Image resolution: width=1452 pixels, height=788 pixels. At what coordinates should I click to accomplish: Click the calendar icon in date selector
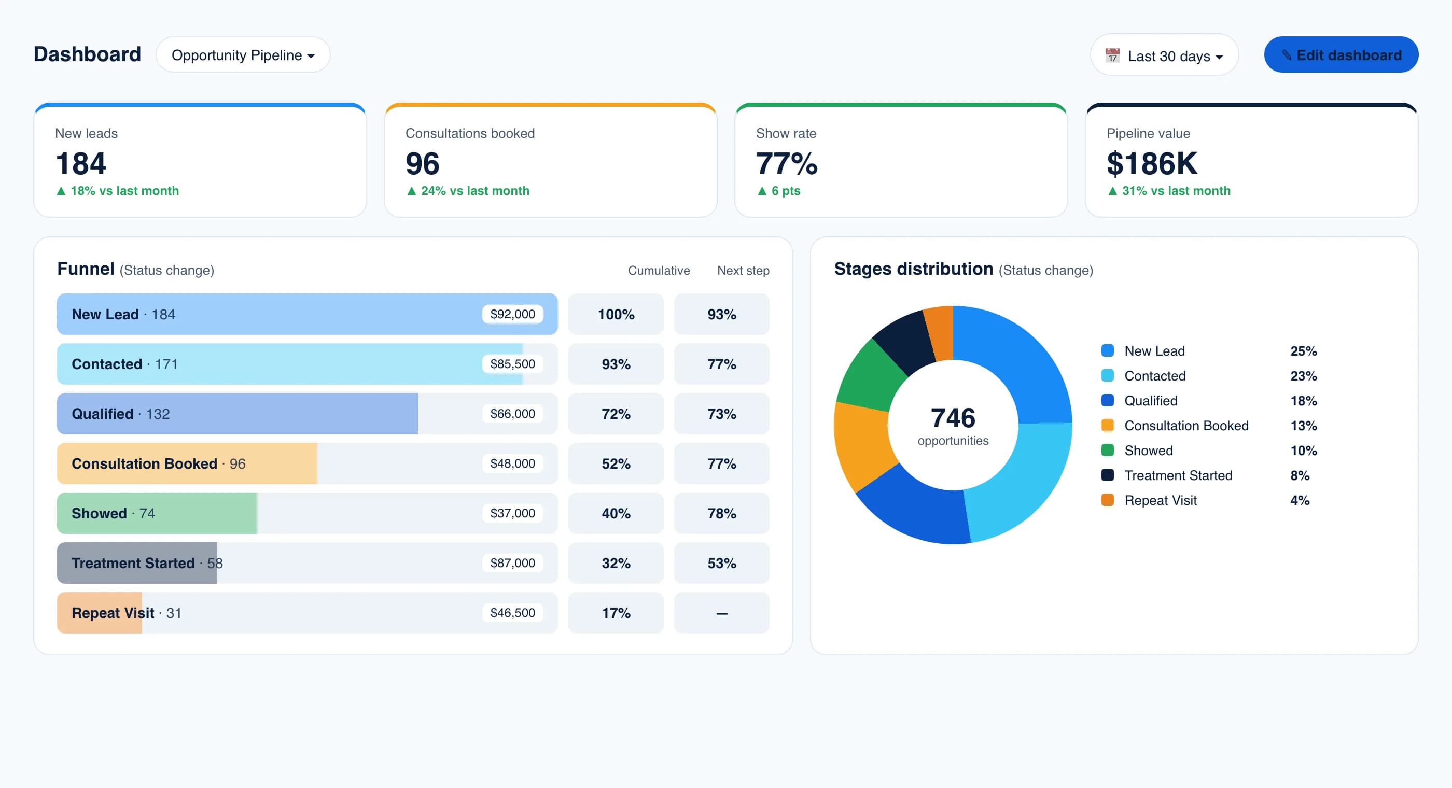pos(1112,55)
